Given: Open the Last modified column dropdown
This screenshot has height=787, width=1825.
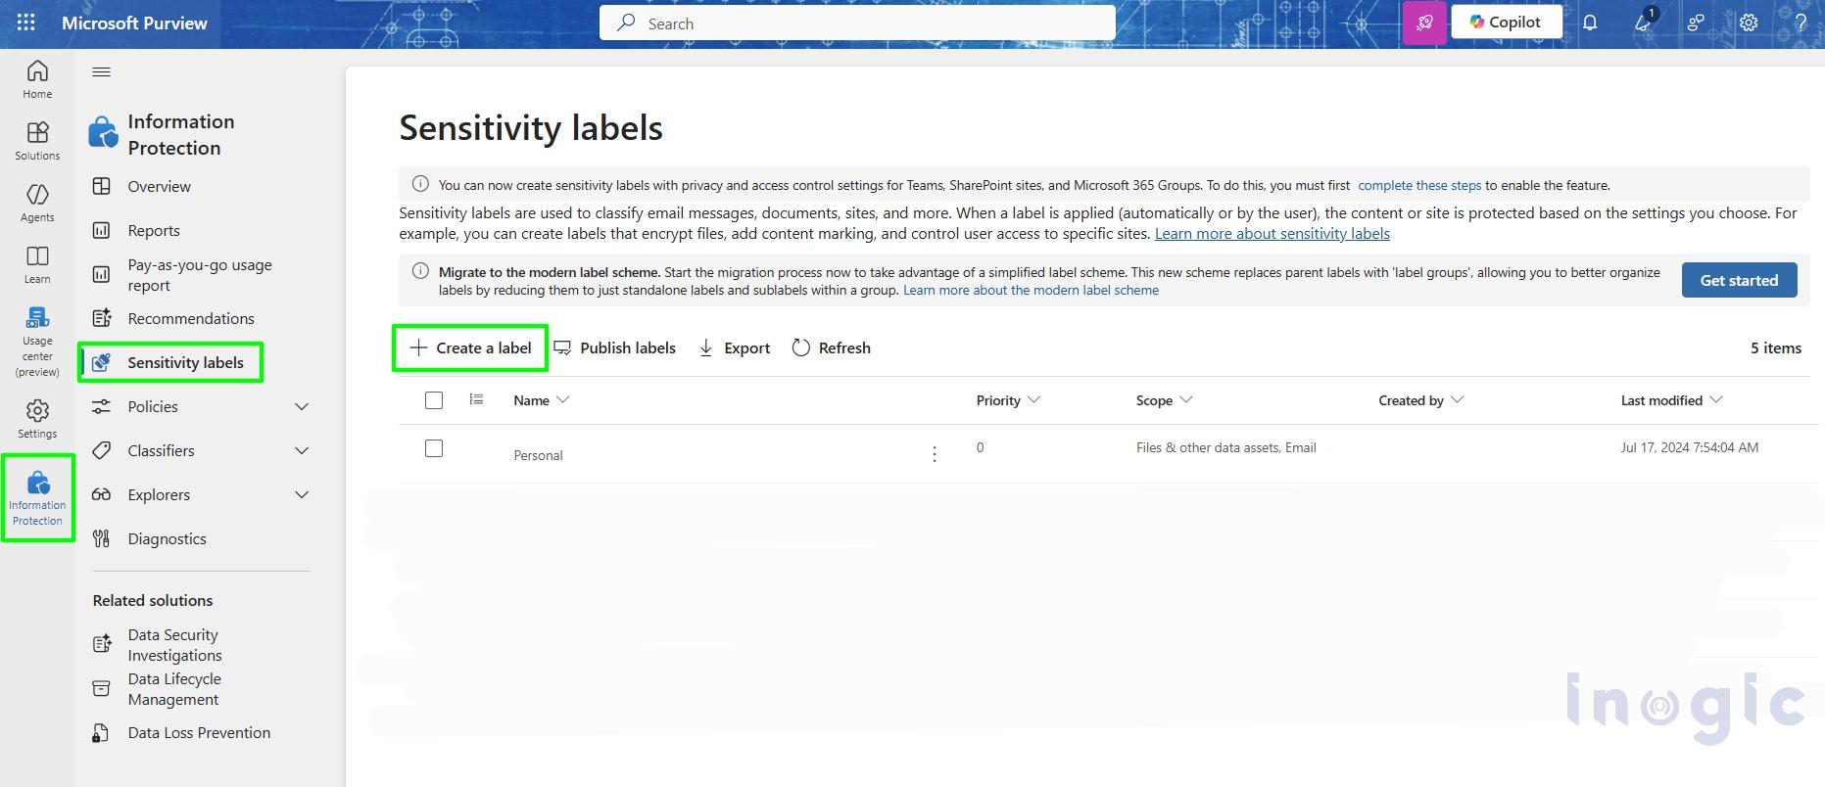Looking at the screenshot, I should [1715, 399].
